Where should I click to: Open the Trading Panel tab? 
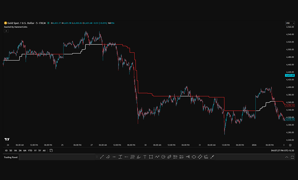pyautogui.click(x=11, y=157)
